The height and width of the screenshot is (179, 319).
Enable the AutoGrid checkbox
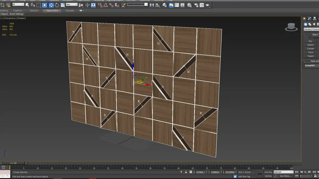tap(310, 38)
